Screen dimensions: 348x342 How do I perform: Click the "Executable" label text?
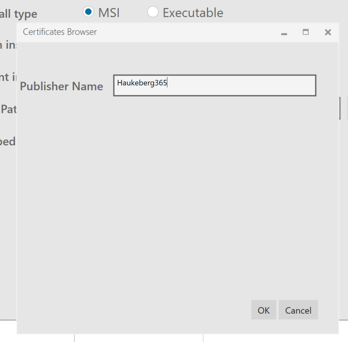(x=193, y=13)
